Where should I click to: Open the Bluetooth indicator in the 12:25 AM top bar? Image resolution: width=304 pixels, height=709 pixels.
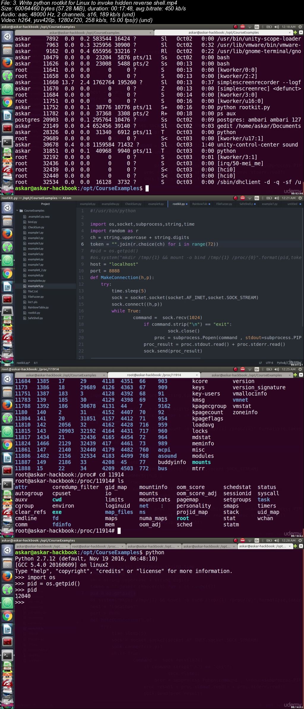[x=263, y=369]
